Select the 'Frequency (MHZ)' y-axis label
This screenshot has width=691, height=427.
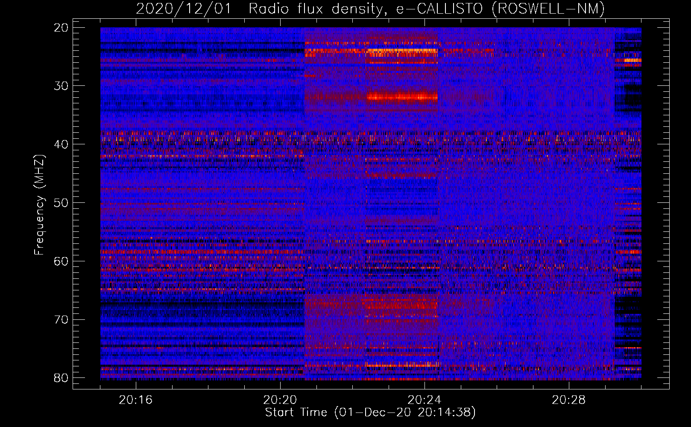(39, 205)
